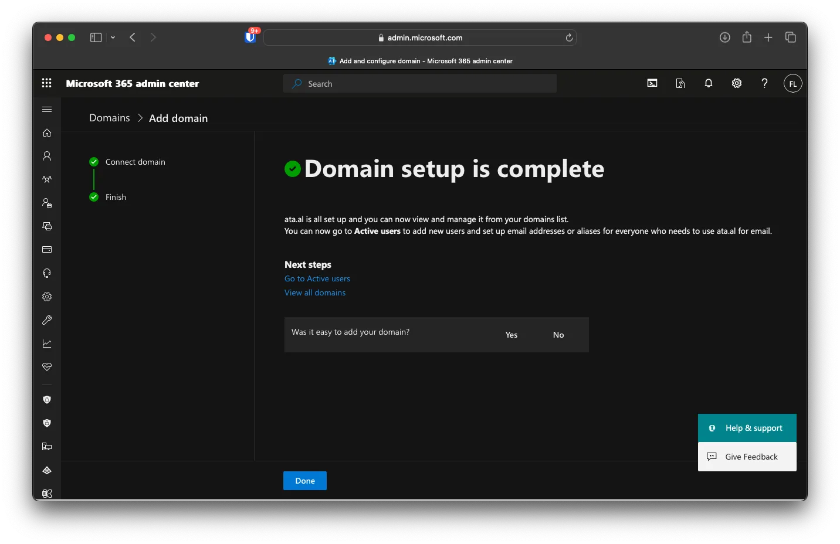Viewport: 840px width, 544px height.
Task: Select the Finish step
Action: pyautogui.click(x=108, y=197)
